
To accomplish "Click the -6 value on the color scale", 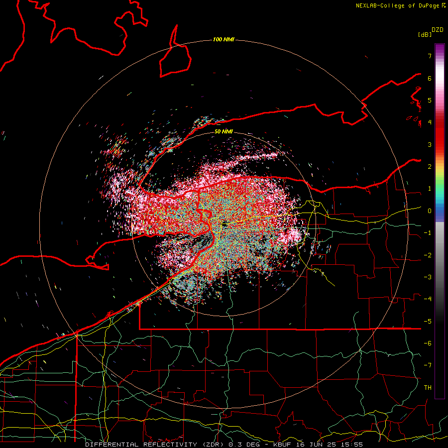I will (428, 343).
